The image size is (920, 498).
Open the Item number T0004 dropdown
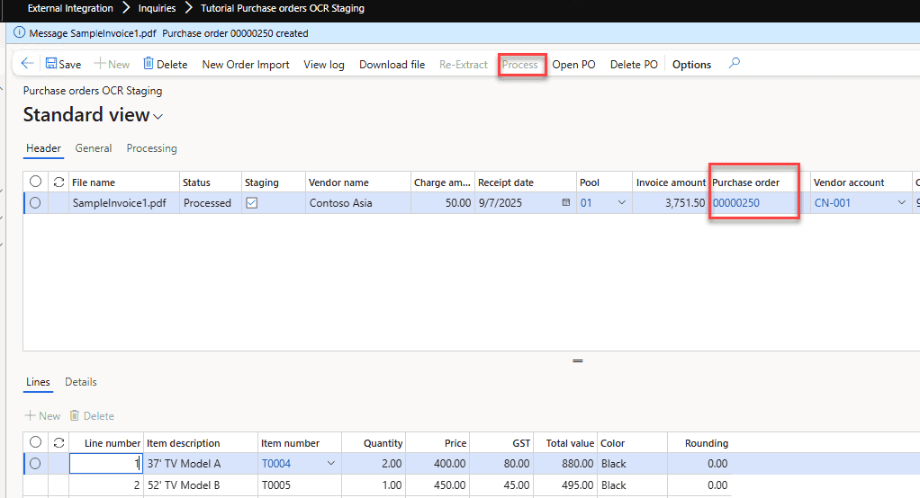[x=332, y=464]
